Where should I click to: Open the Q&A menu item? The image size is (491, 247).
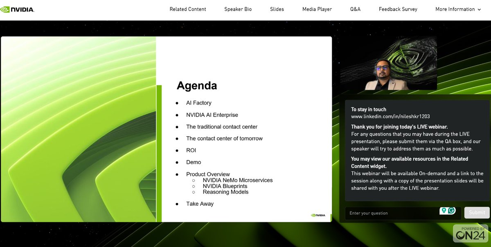[356, 9]
